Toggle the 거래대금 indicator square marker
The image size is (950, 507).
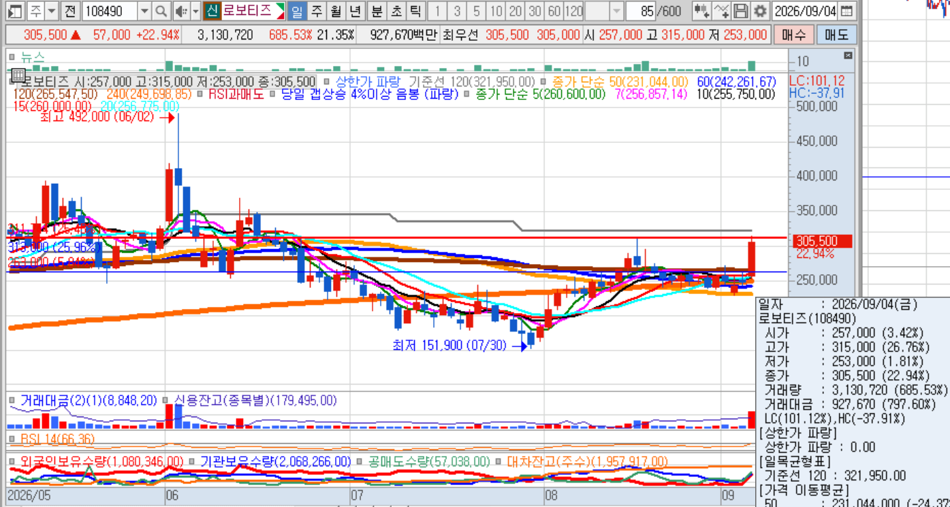pos(12,401)
